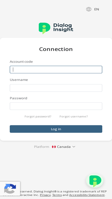Image resolution: width=112 pixels, height=199 pixels.
Task: Open the EN language selector
Action: coord(96,9)
